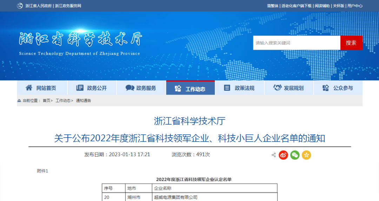
Task: Click the heading 浙江省科学技术厅 above the article title
Action: [x=189, y=121]
